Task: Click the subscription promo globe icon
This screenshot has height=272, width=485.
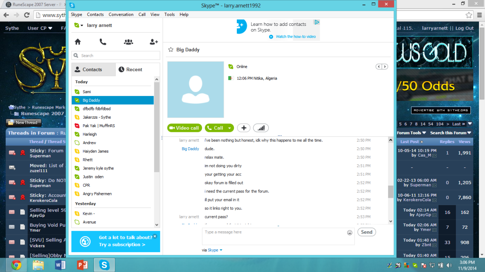Action: pyautogui.click(x=85, y=241)
